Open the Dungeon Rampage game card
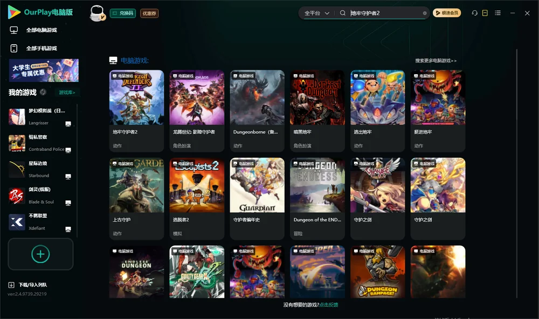This screenshot has width=539, height=319. (x=377, y=272)
